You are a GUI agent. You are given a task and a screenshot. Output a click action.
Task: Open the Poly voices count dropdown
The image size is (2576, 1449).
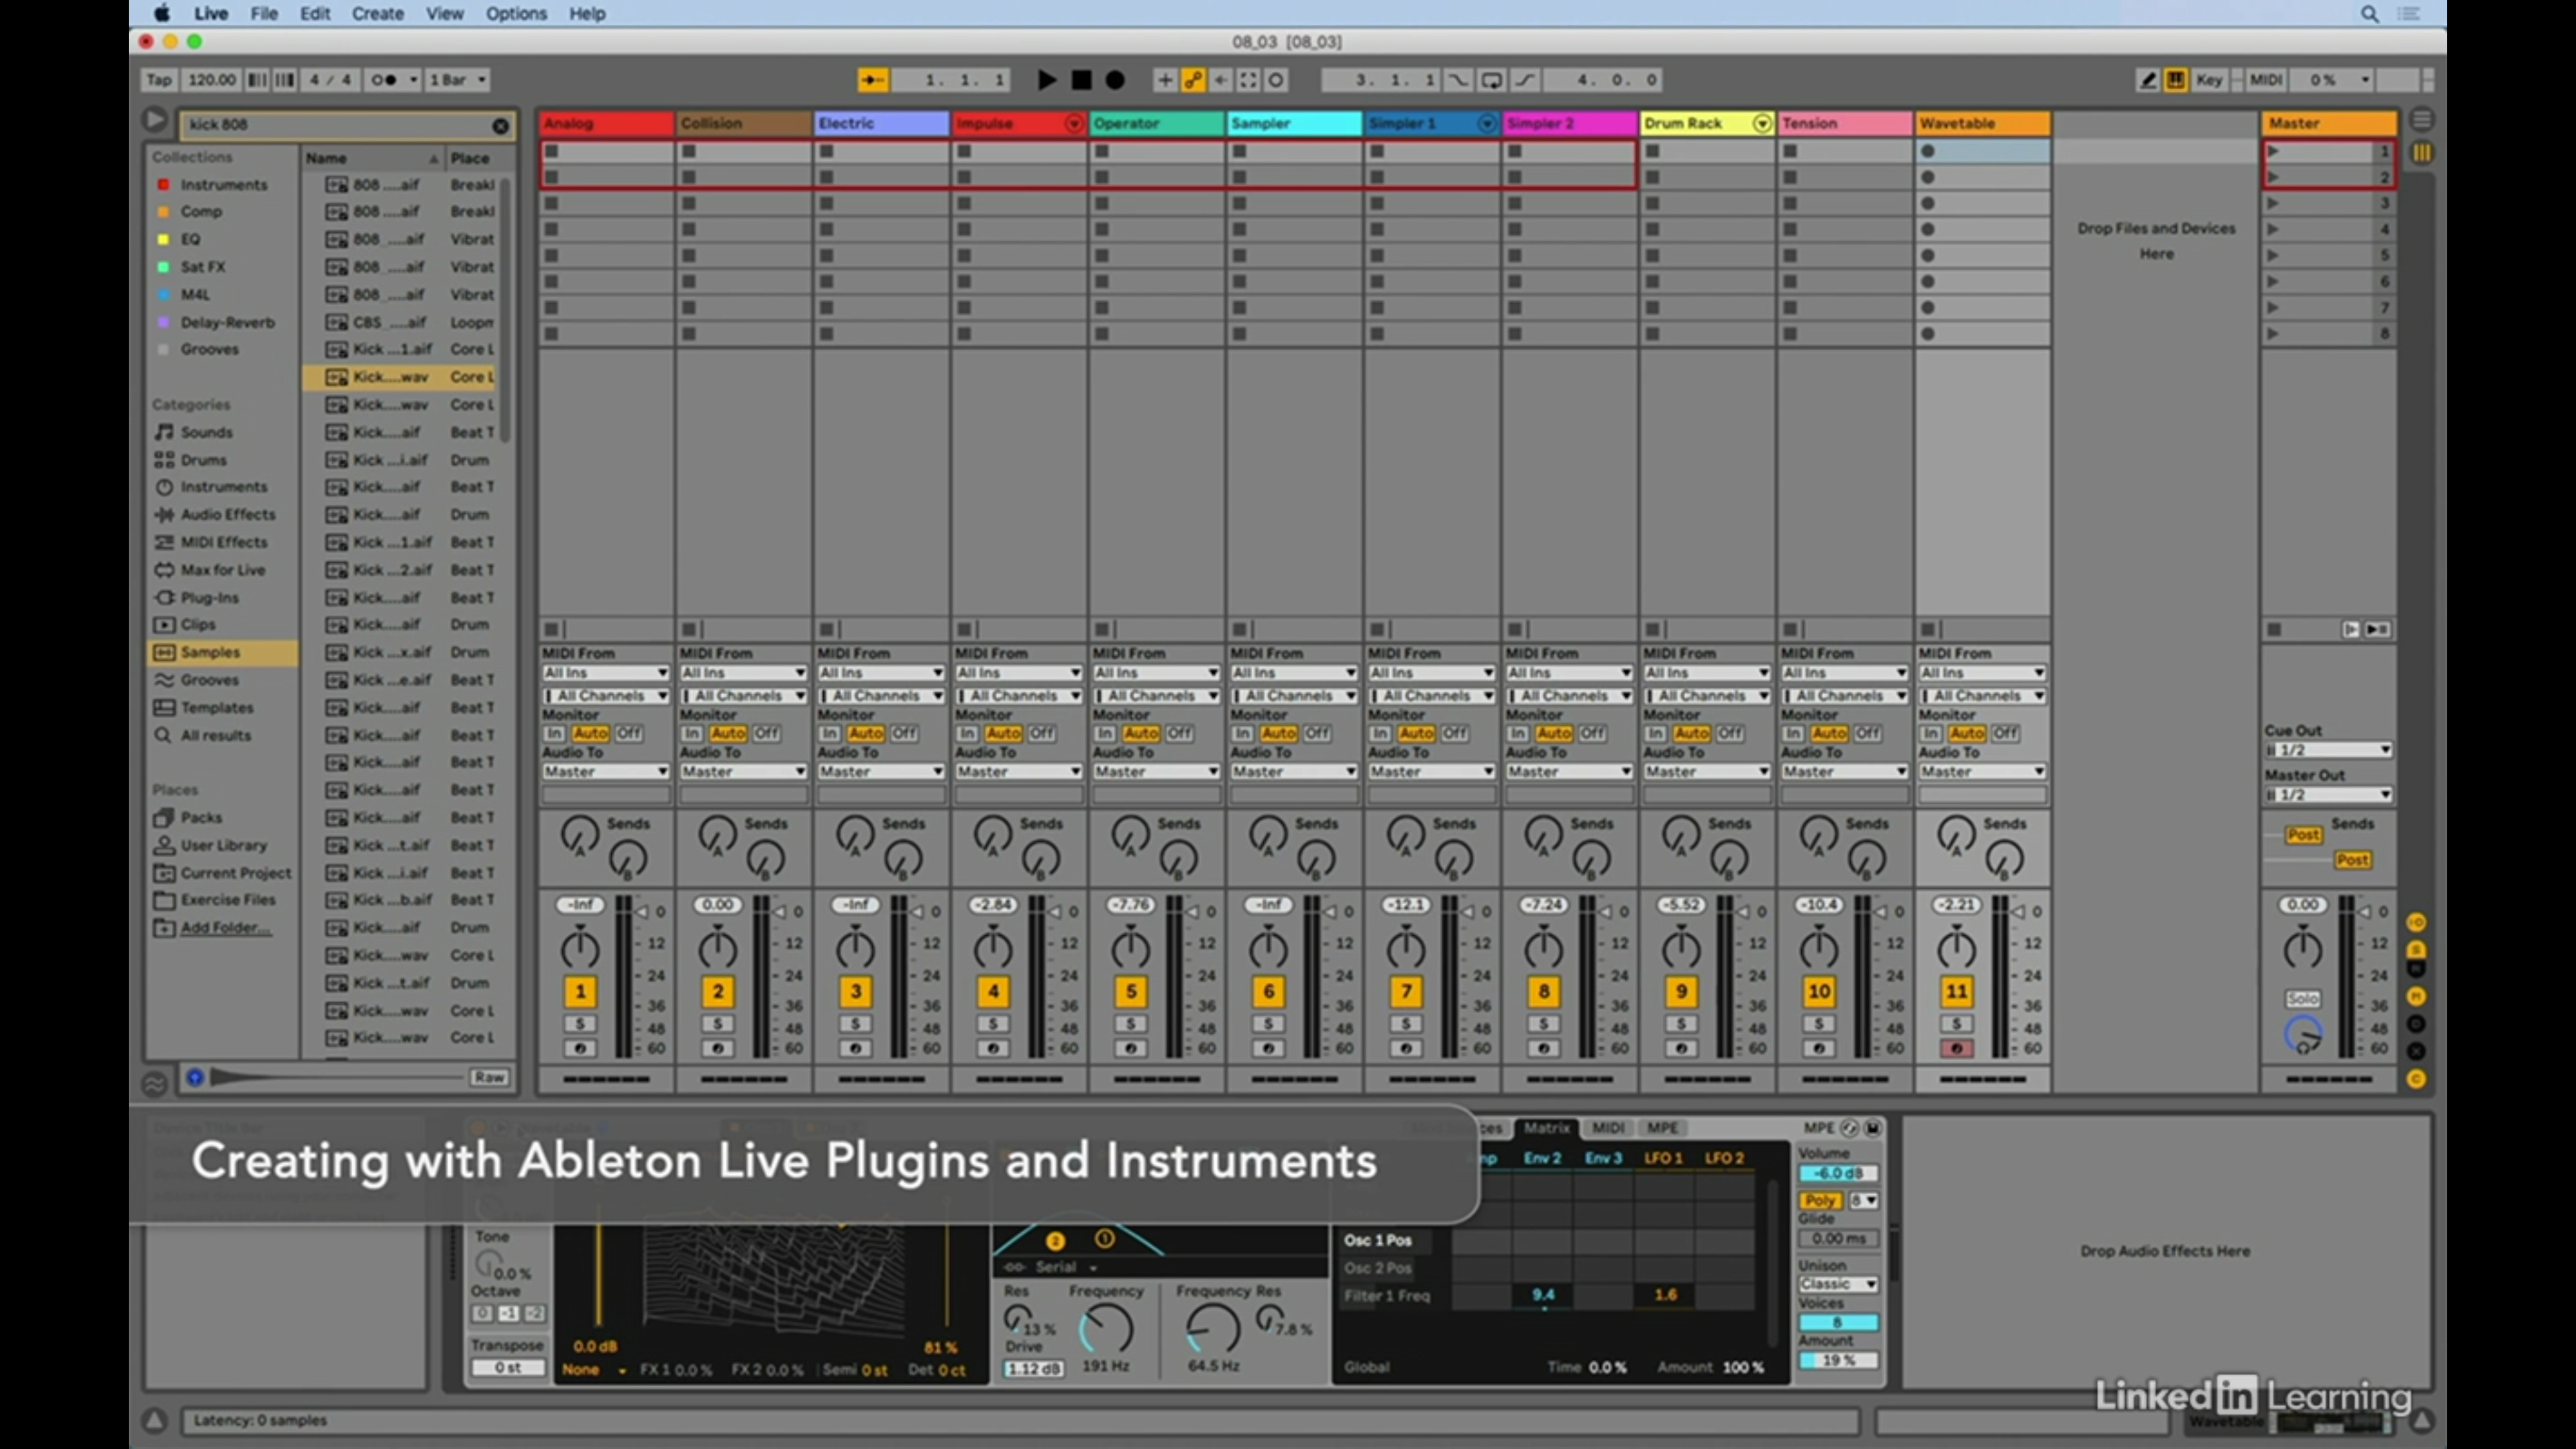pyautogui.click(x=1864, y=1200)
